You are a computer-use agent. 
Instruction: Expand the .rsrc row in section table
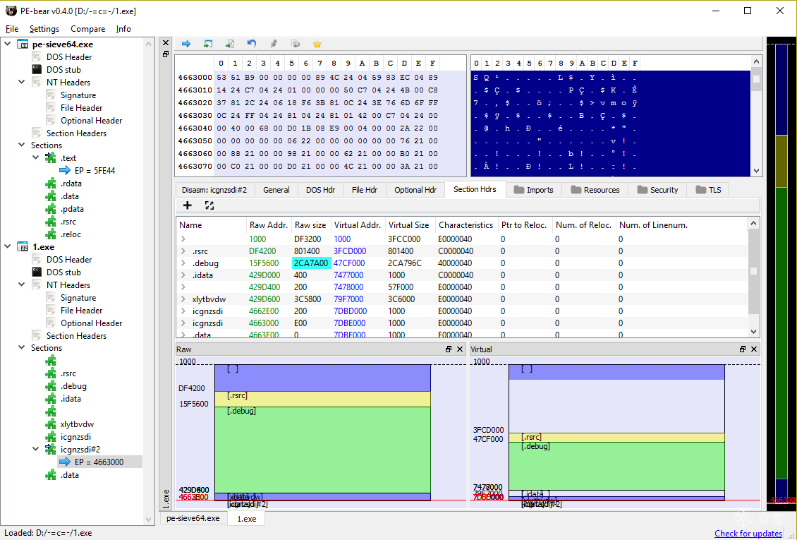pos(183,251)
